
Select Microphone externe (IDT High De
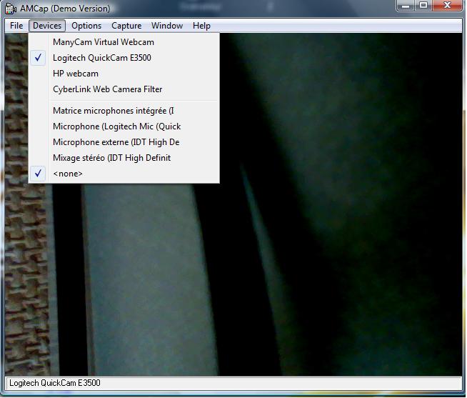click(124, 142)
